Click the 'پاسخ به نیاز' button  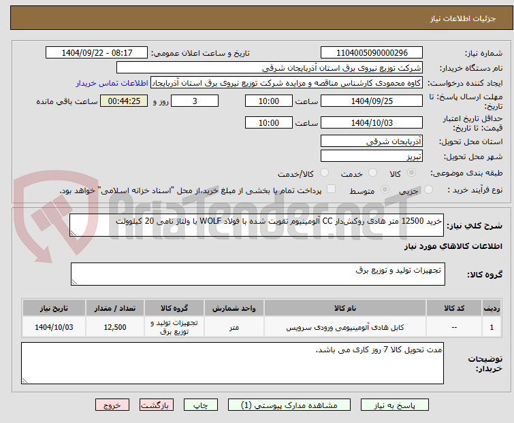(395, 405)
